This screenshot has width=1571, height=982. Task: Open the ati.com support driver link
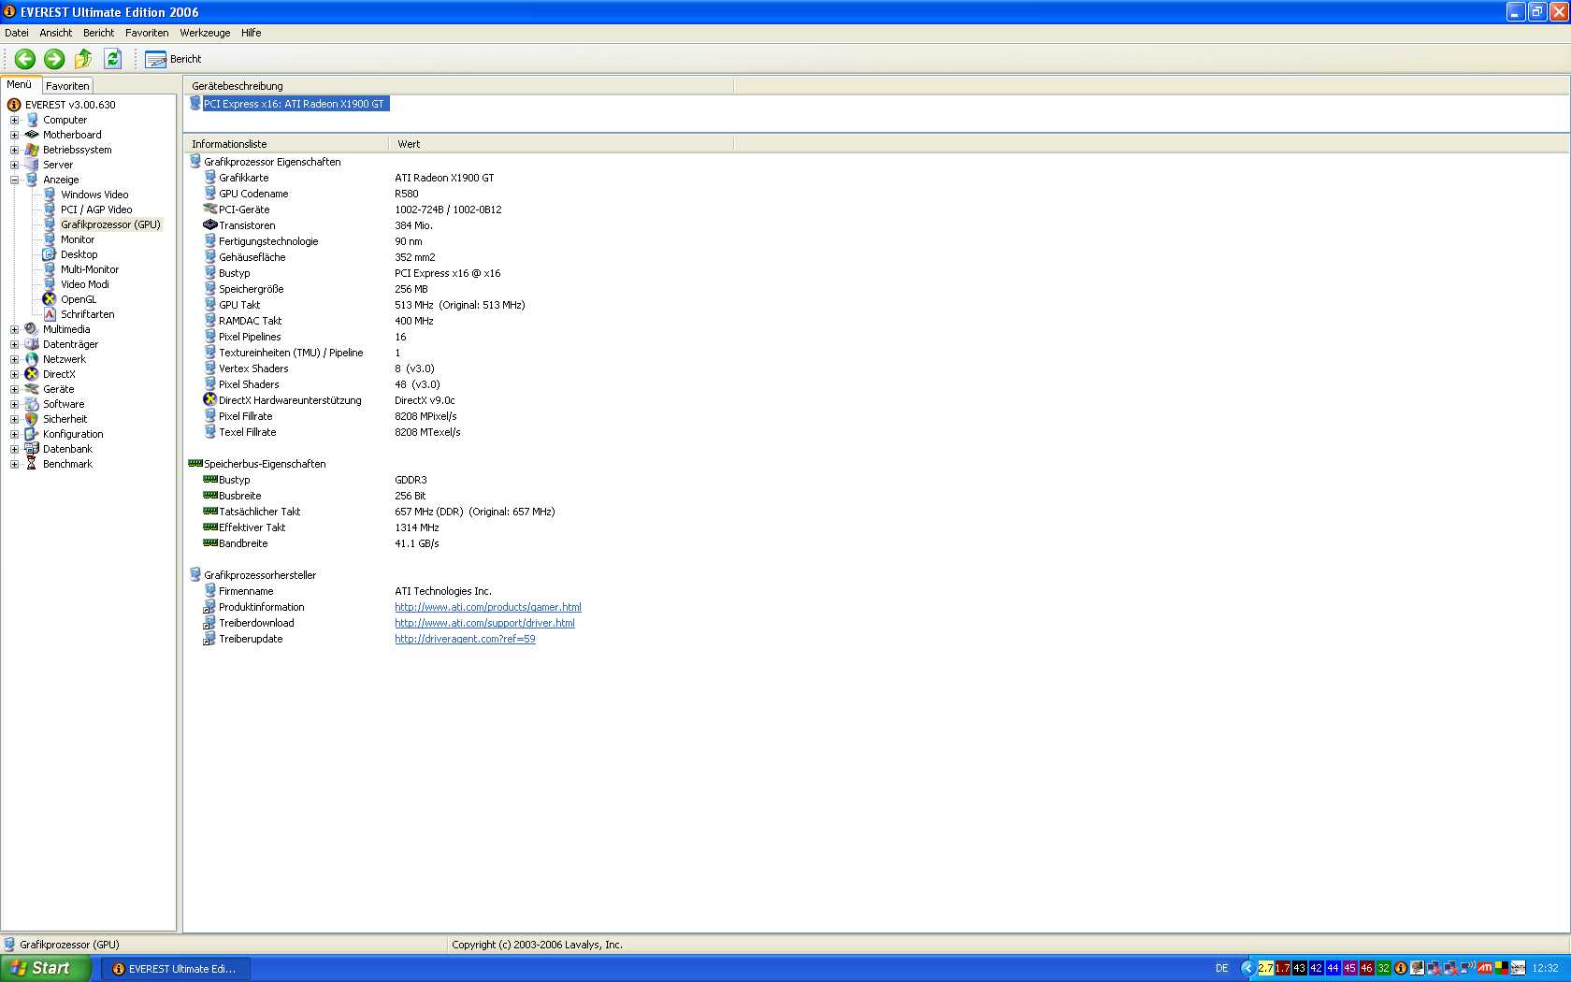point(484,623)
